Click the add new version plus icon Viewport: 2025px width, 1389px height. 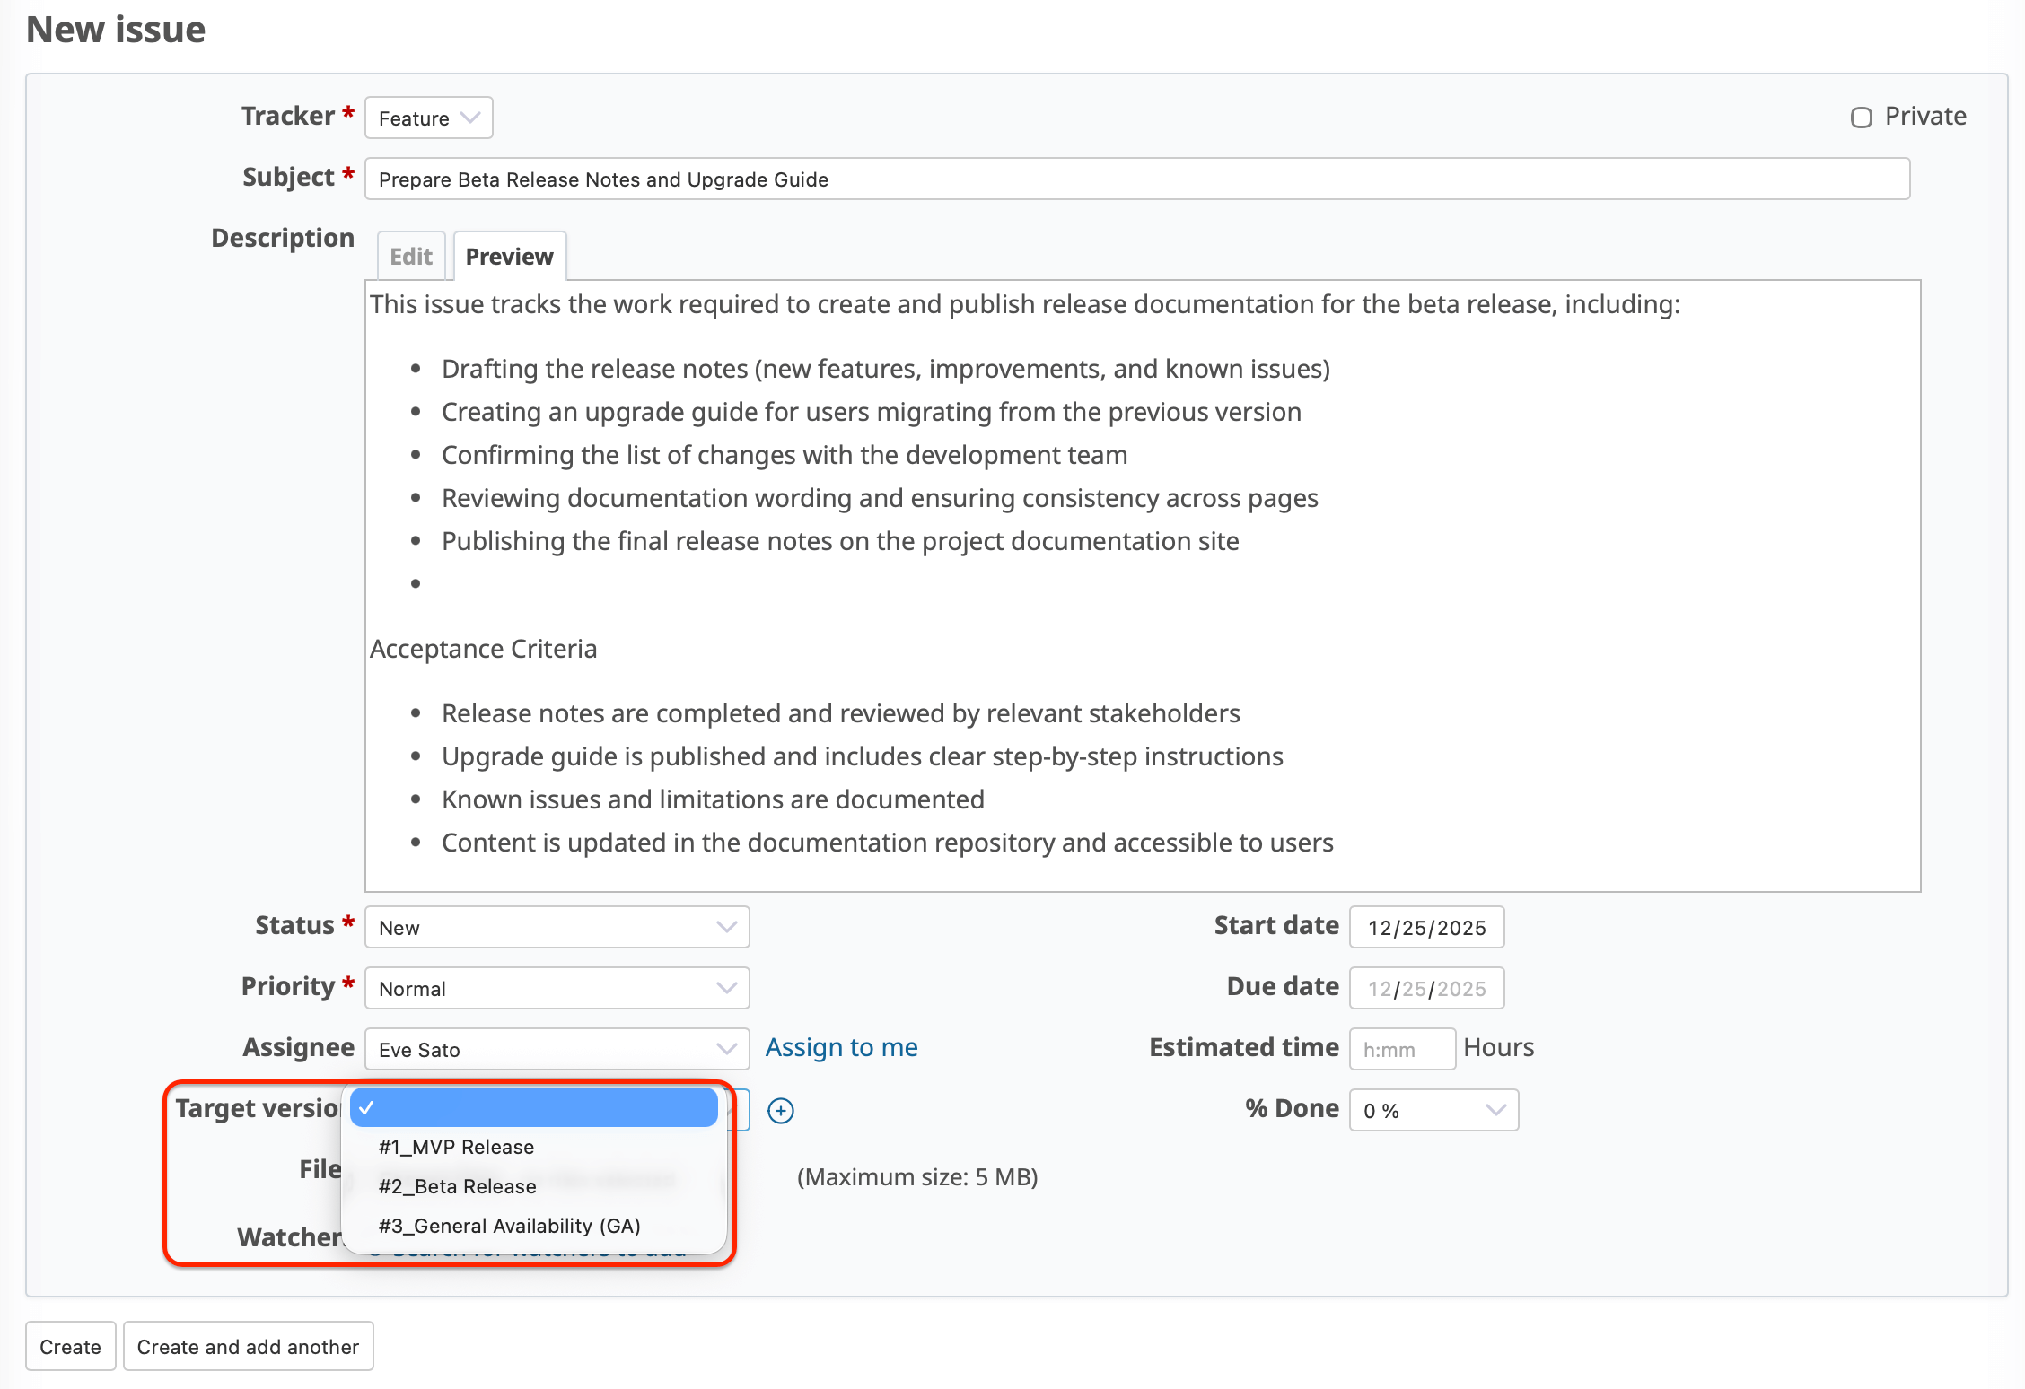[780, 1111]
